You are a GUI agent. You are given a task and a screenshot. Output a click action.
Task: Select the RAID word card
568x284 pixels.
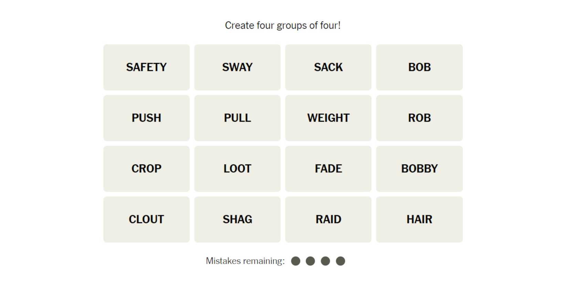pyautogui.click(x=328, y=219)
